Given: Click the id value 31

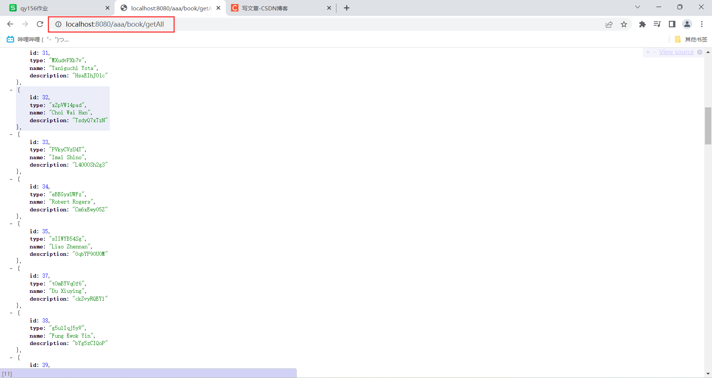Looking at the screenshot, I should tap(45, 53).
